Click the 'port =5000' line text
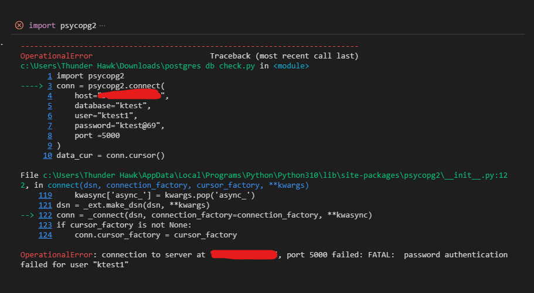The image size is (534, 293). point(97,136)
